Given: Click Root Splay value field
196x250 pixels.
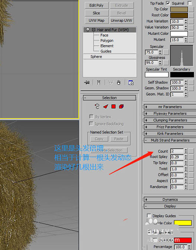Looking at the screenshot, I should (177, 157).
